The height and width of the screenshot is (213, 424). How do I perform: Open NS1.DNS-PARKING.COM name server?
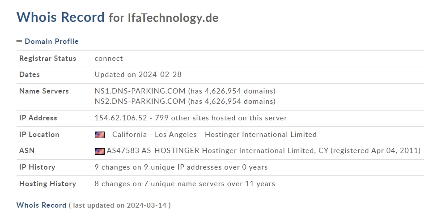pos(140,91)
